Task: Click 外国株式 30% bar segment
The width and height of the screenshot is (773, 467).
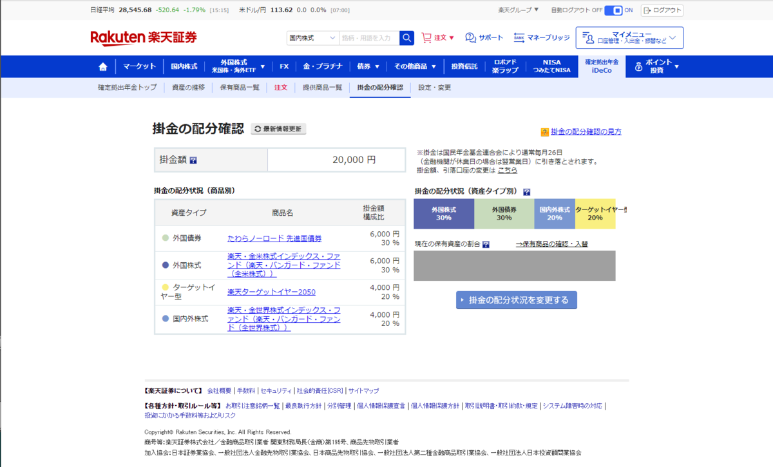Action: [444, 214]
